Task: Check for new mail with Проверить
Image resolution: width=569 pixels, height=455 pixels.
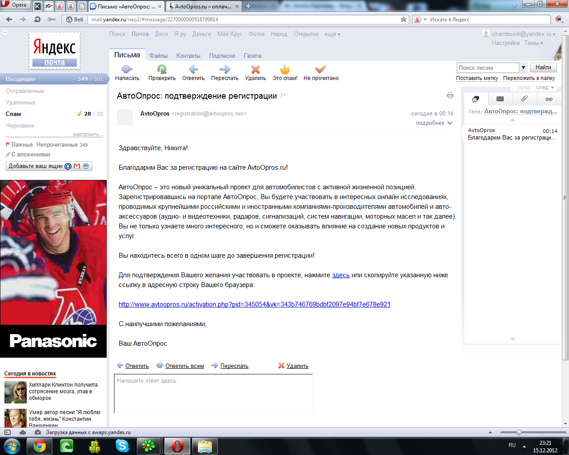Action: (x=162, y=69)
